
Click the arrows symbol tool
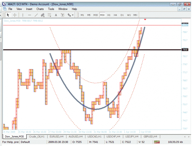[x=69, y=15]
